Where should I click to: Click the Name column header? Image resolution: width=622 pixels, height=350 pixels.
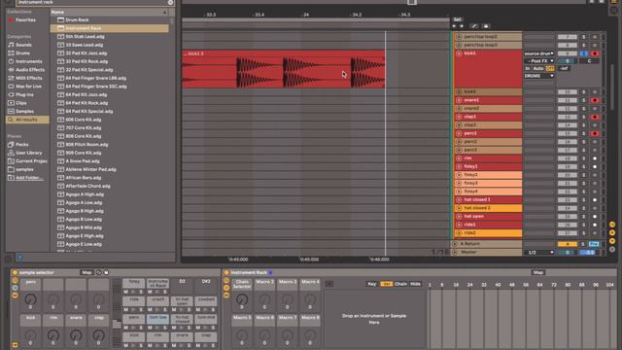click(x=110, y=12)
